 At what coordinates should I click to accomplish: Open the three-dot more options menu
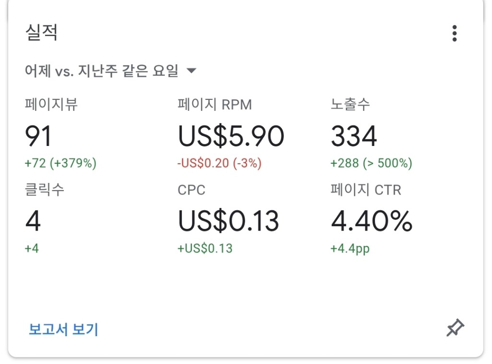454,33
